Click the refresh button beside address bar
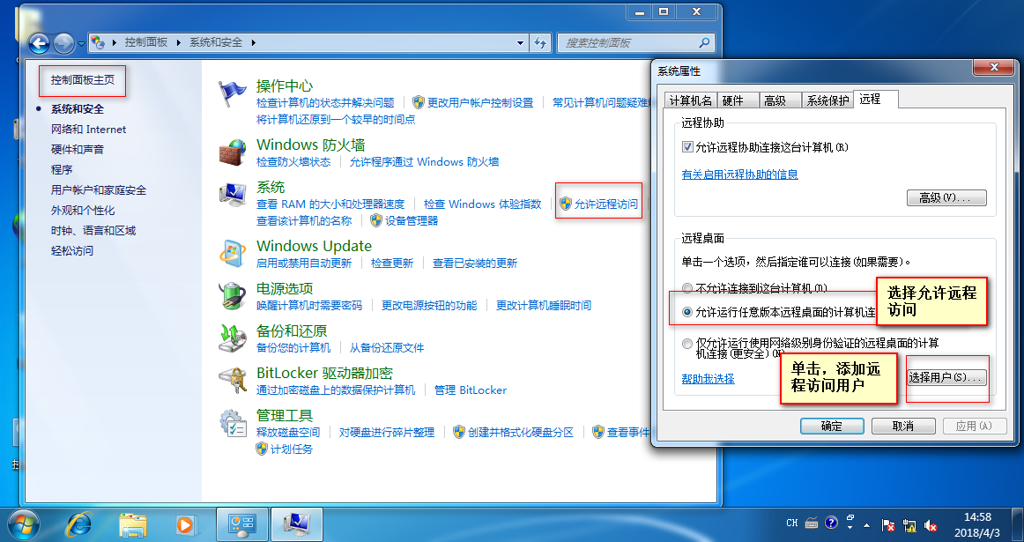 point(539,42)
